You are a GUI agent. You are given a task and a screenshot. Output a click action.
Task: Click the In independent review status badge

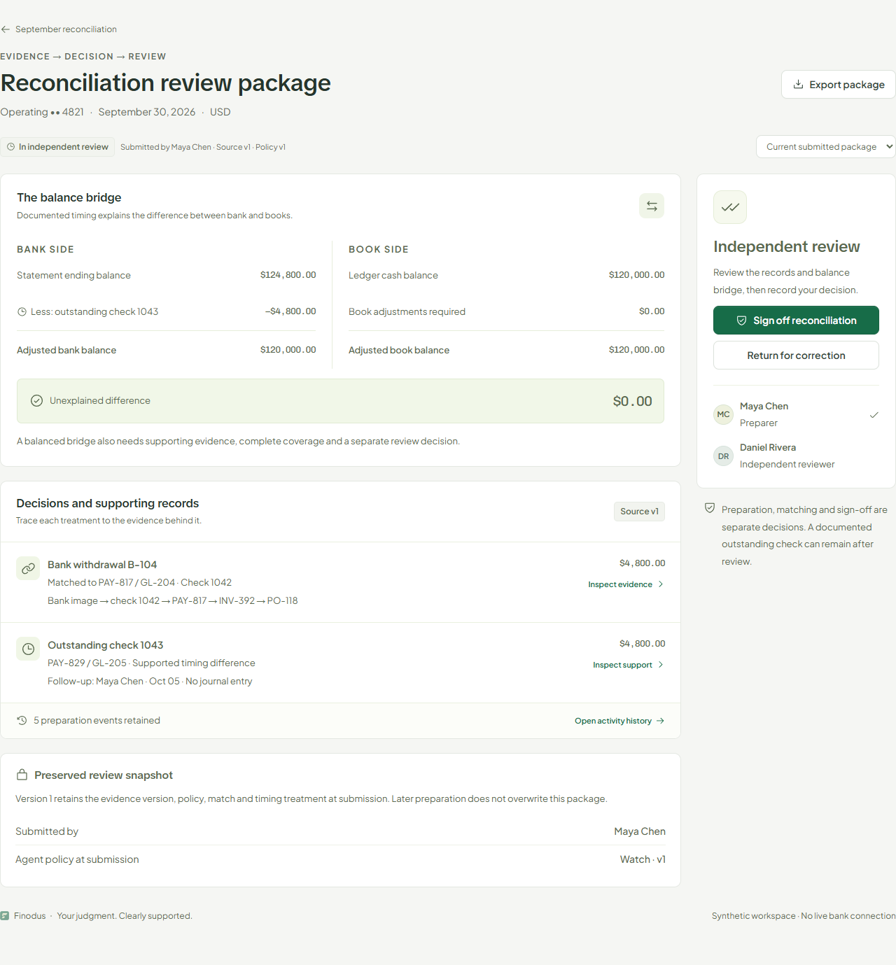(x=57, y=147)
